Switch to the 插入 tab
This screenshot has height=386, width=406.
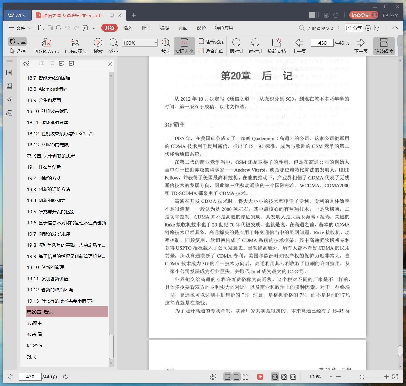pyautogui.click(x=128, y=28)
